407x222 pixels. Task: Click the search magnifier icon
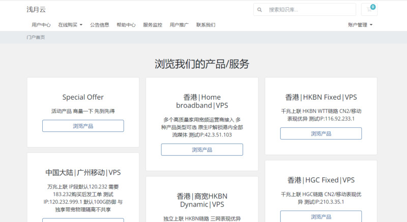[260, 10]
